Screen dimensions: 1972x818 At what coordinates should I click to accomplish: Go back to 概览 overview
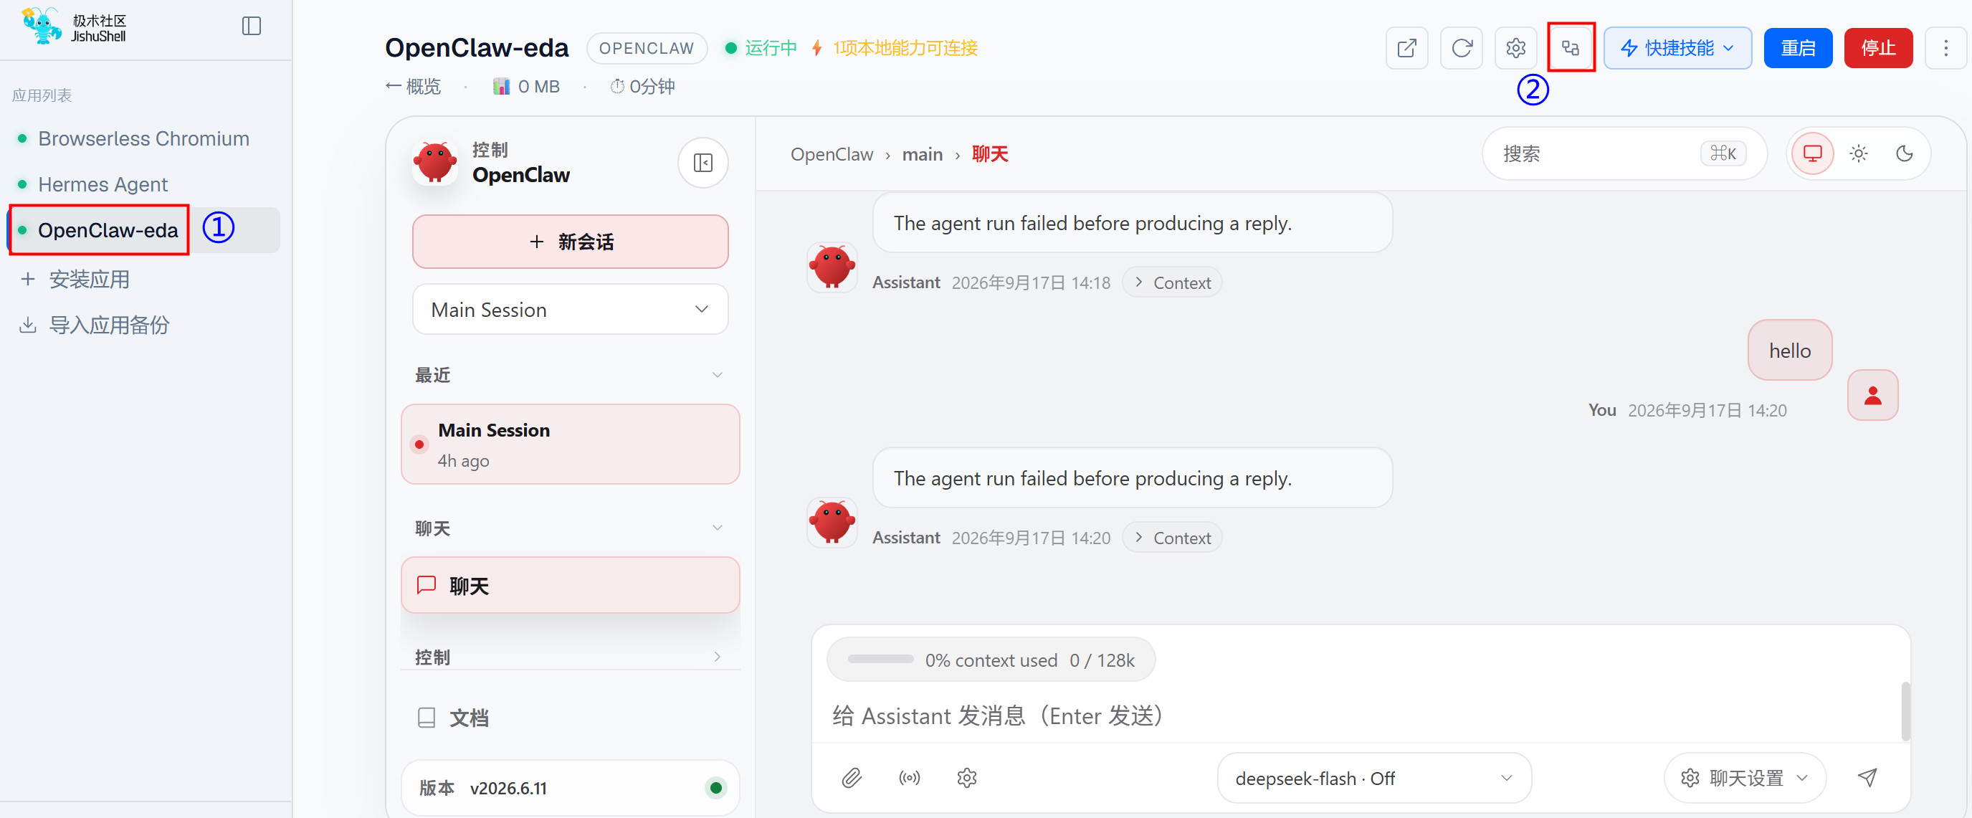pos(413,87)
